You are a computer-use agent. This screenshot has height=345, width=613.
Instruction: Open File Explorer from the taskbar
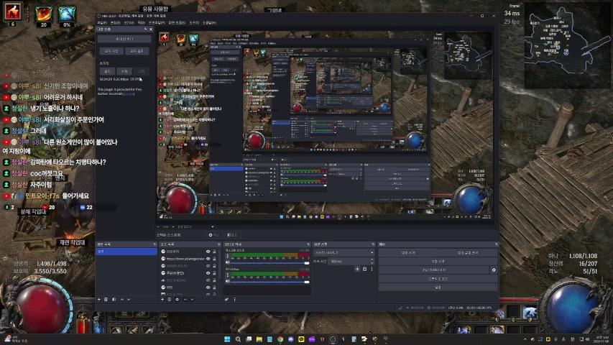coord(259,339)
